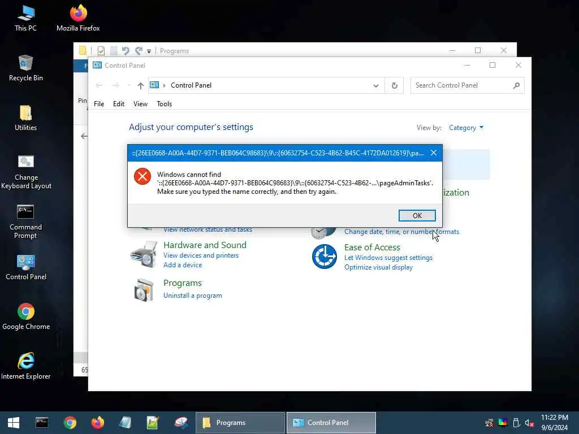This screenshot has height=434, width=579.
Task: Open the View menu in Control Panel
Action: pyautogui.click(x=140, y=104)
